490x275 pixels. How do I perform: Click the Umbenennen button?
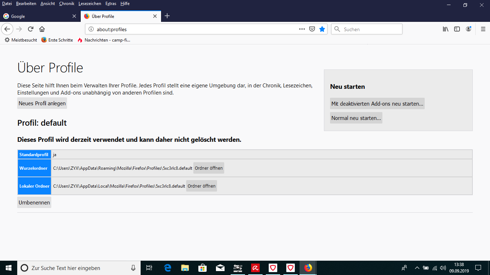(x=34, y=203)
